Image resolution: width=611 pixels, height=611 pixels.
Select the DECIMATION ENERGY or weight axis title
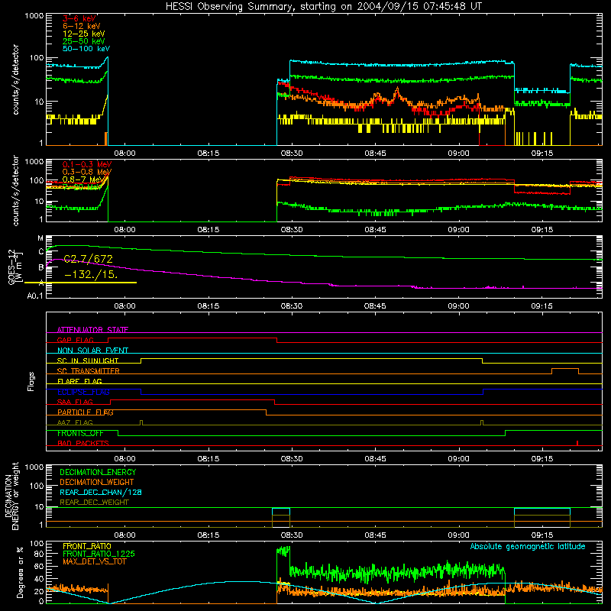coord(11,496)
